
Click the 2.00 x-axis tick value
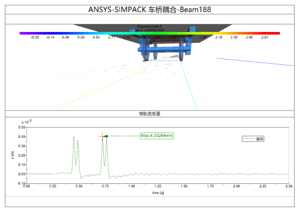tap(237, 186)
